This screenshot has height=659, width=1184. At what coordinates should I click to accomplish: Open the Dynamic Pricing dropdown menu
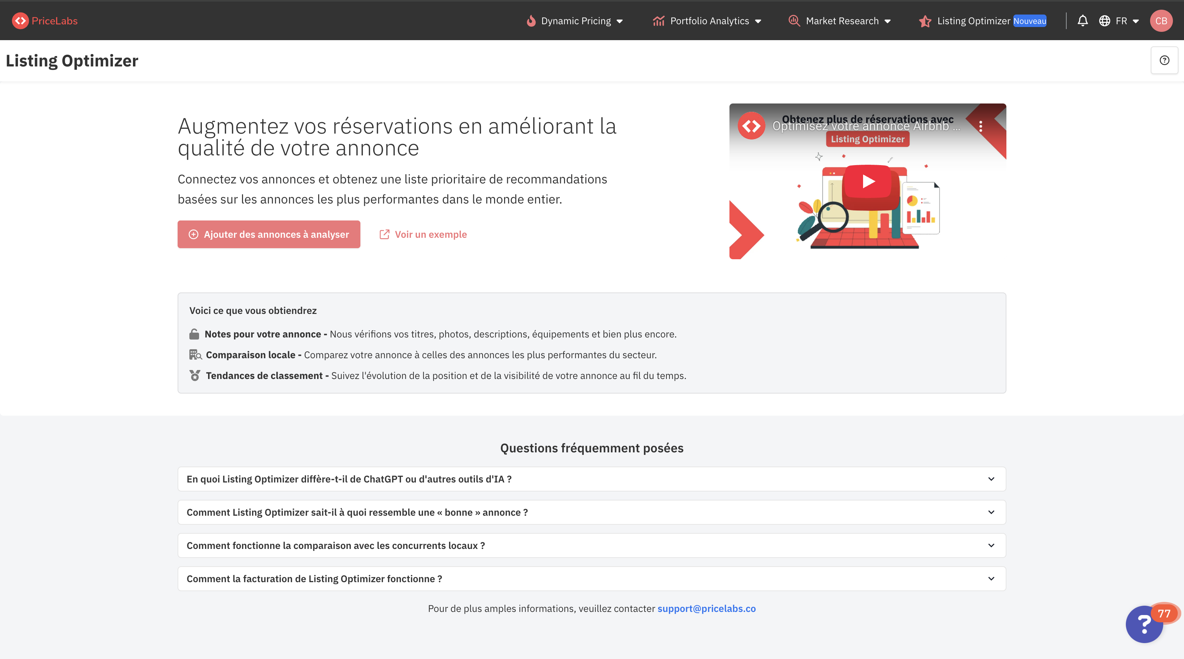click(x=575, y=21)
